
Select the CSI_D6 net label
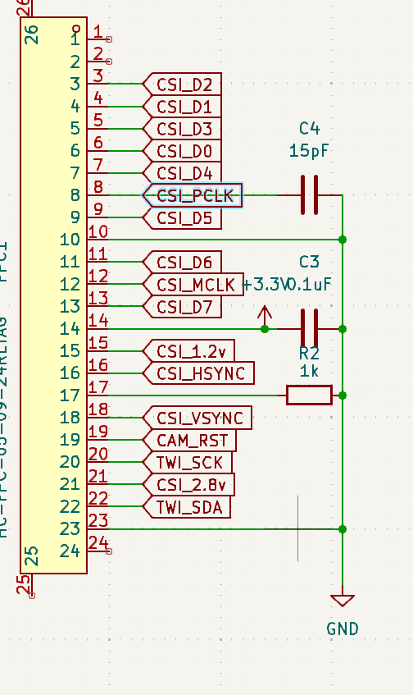coord(183,262)
